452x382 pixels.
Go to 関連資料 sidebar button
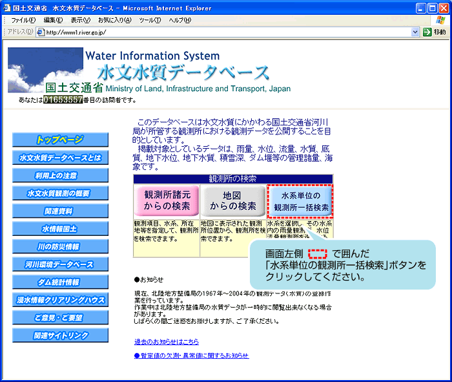(60, 211)
